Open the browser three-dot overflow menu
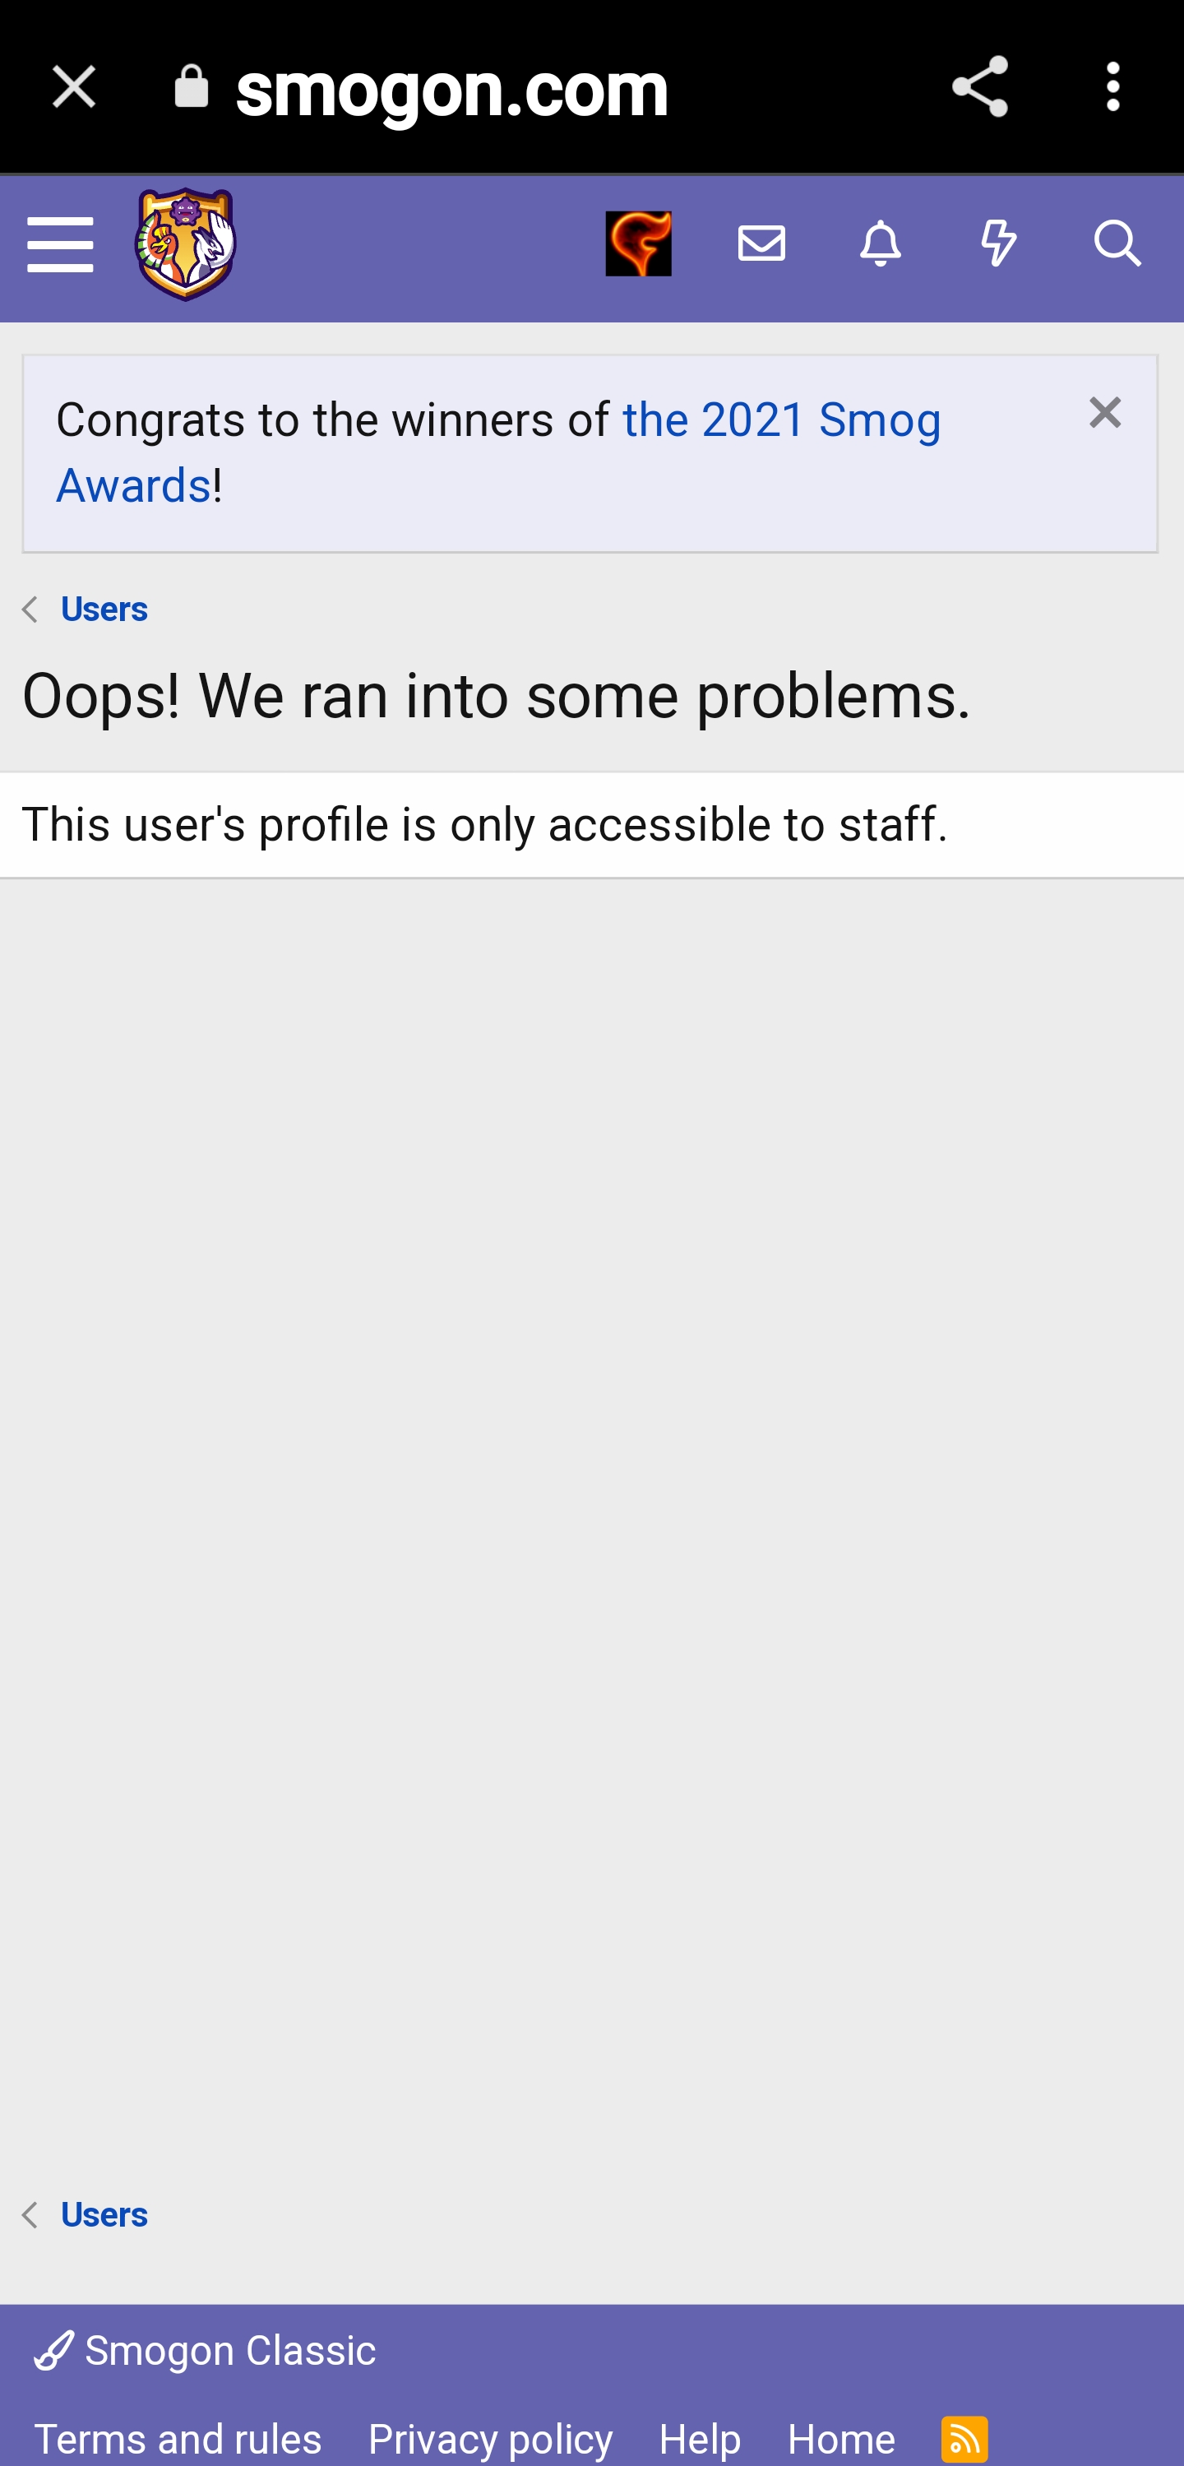 pyautogui.click(x=1112, y=87)
